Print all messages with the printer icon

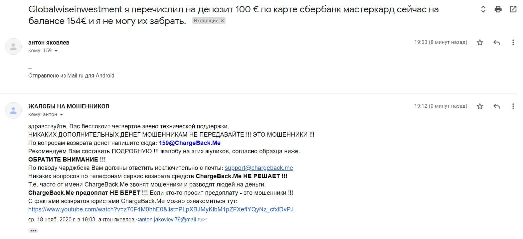tap(498, 9)
